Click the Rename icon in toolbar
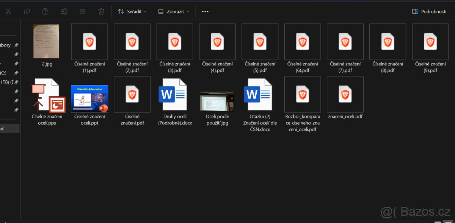 click(x=64, y=11)
